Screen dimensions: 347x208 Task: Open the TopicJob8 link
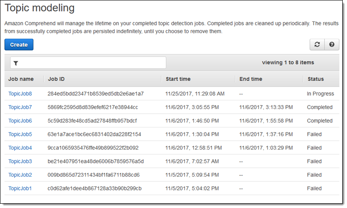coord(20,93)
